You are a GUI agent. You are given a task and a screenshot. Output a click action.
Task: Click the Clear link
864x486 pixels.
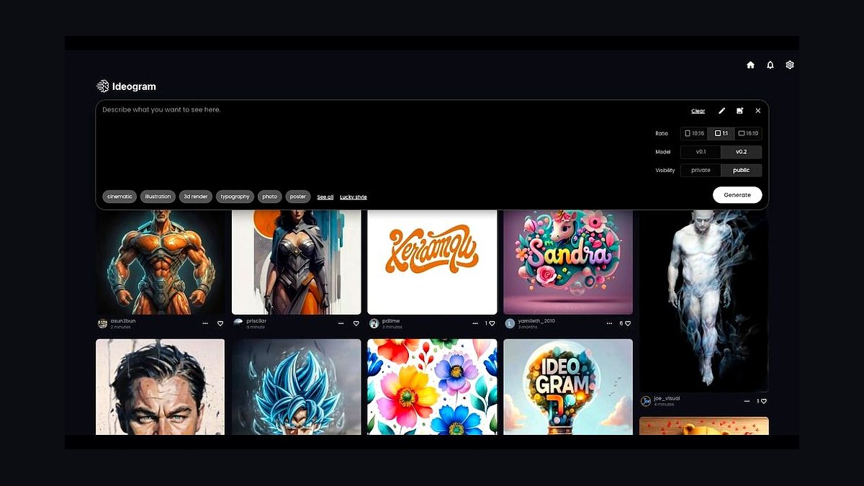coord(698,111)
